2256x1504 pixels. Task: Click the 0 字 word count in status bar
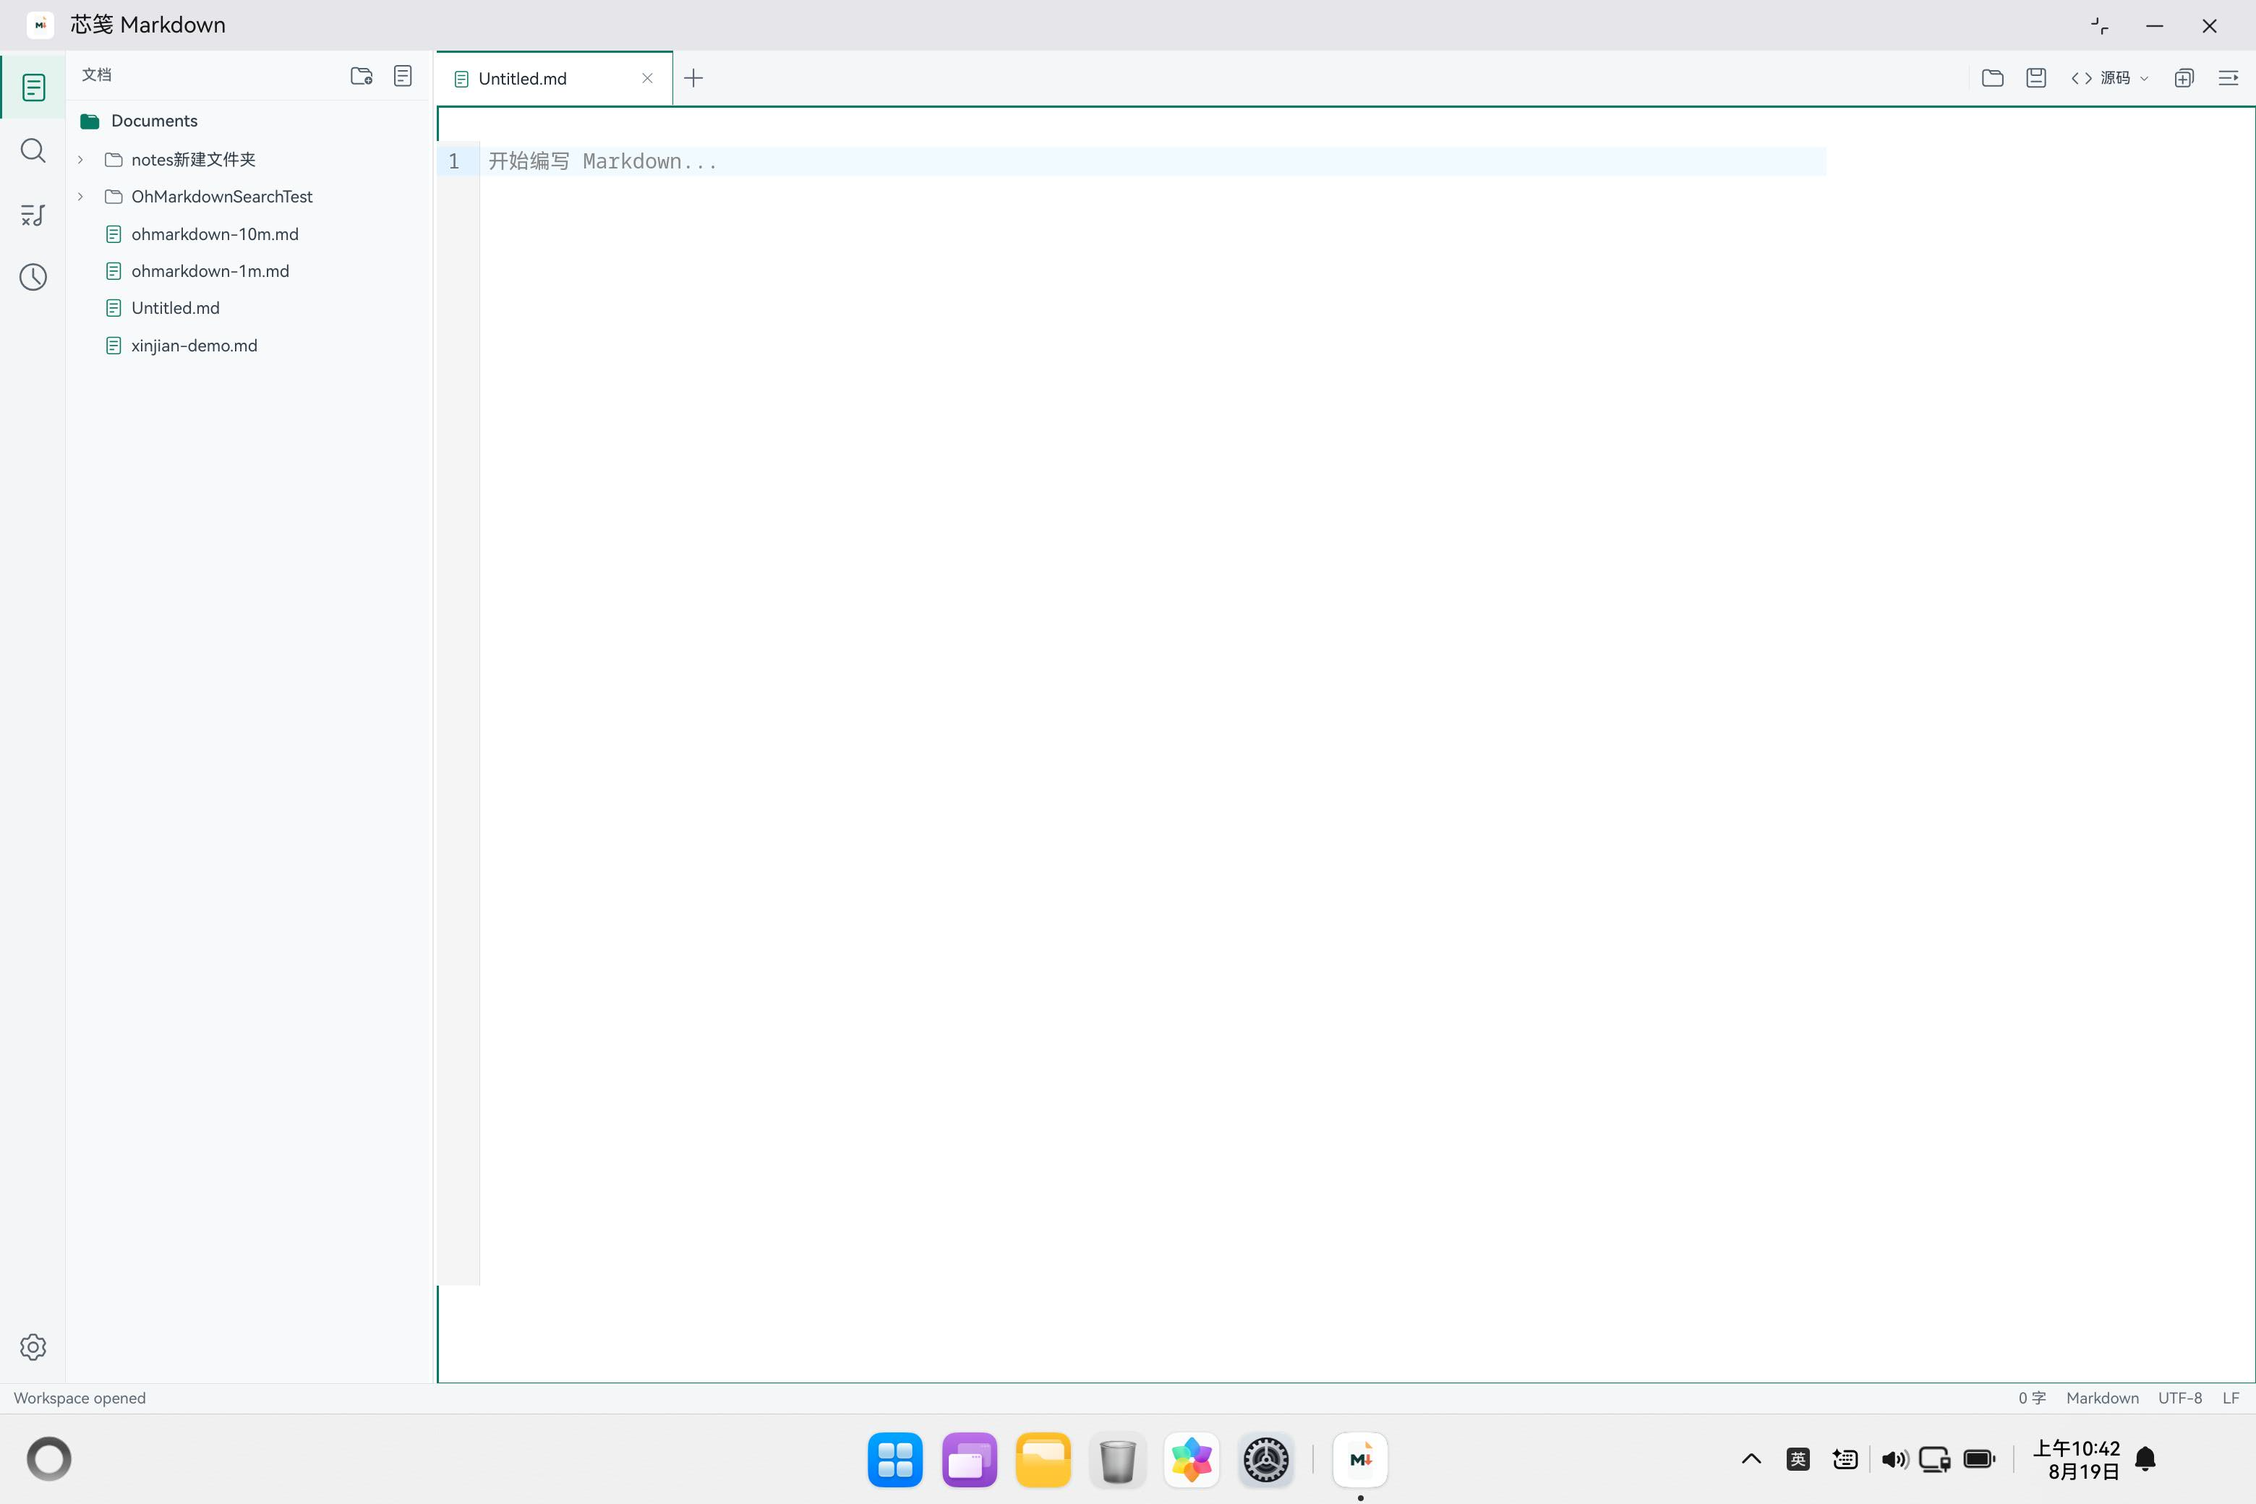coord(2032,1398)
